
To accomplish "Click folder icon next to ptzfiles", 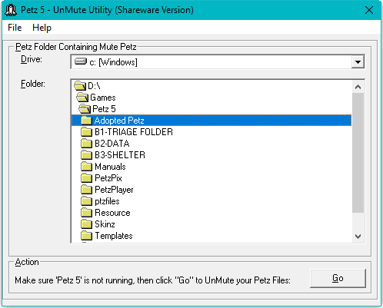I will (x=86, y=201).
